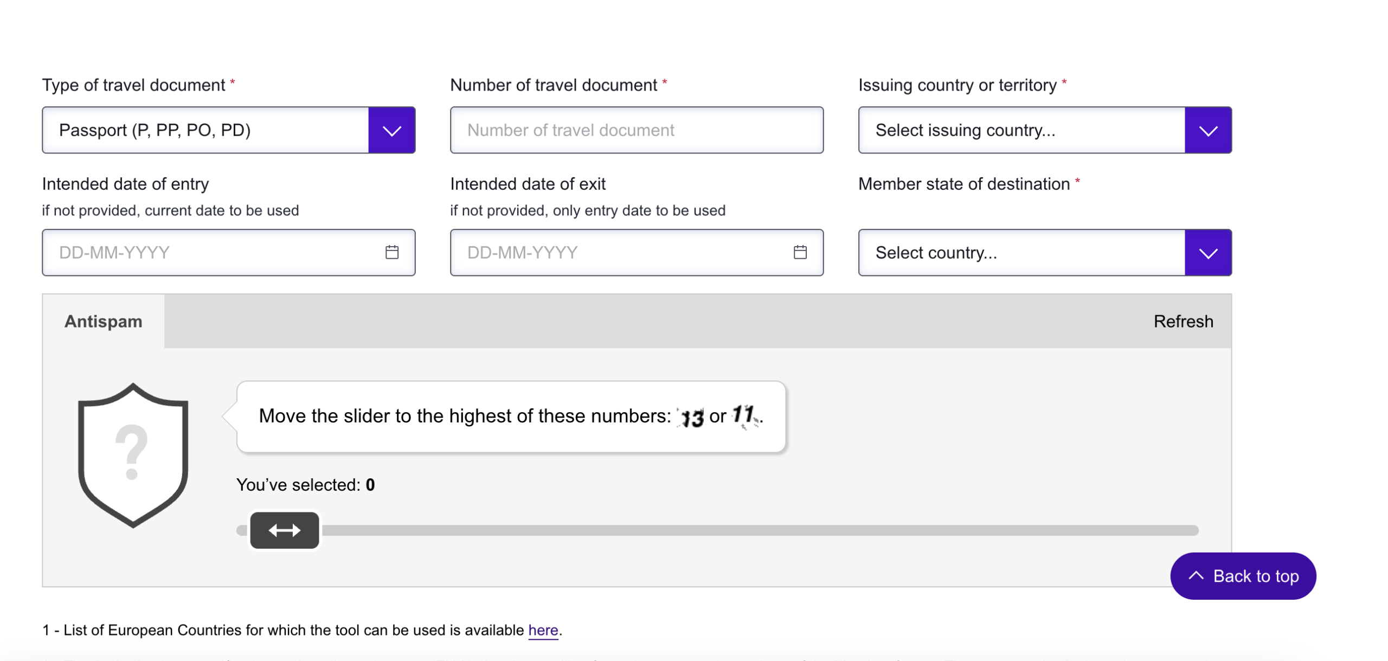Click the Back to top button
The height and width of the screenshot is (661, 1388).
1242,576
